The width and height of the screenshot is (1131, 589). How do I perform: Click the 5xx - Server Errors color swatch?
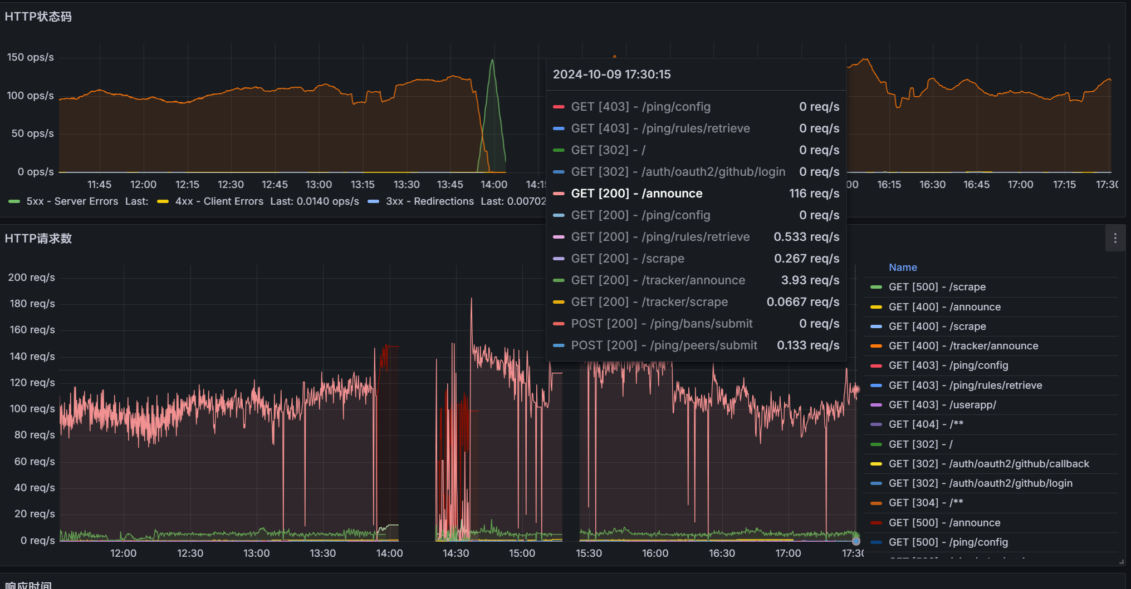[x=14, y=201]
